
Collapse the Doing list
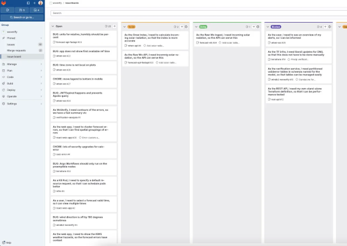click(x=196, y=27)
